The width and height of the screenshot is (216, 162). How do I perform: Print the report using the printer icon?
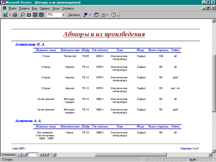coord(15,15)
